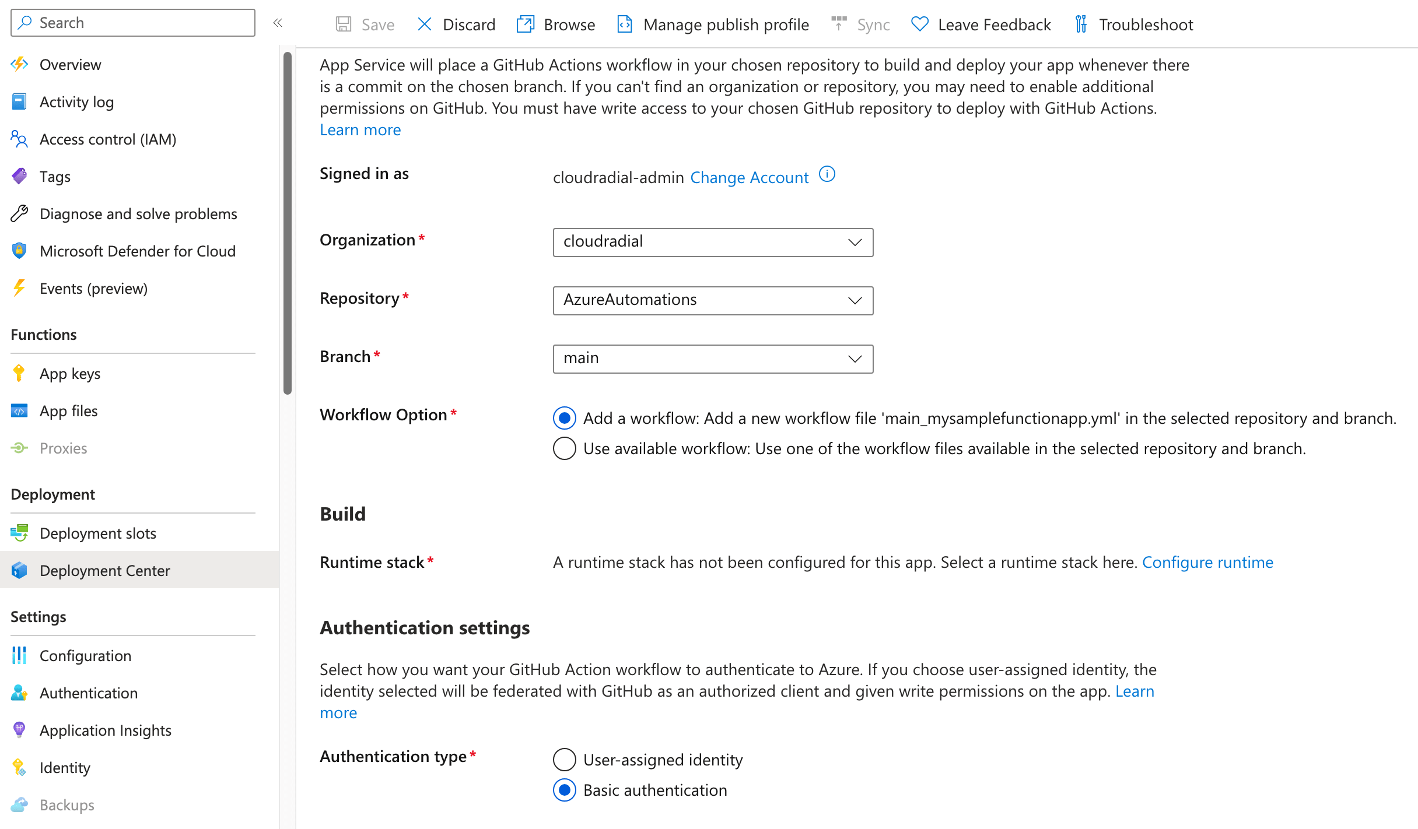
Task: Open the Branch main dropdown
Action: pyautogui.click(x=712, y=359)
